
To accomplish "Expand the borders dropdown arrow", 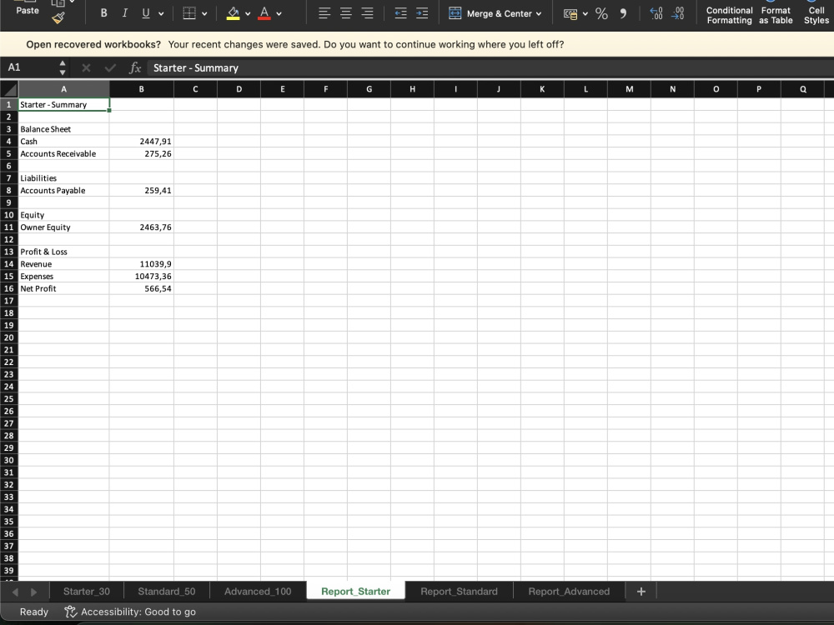I will click(x=204, y=14).
